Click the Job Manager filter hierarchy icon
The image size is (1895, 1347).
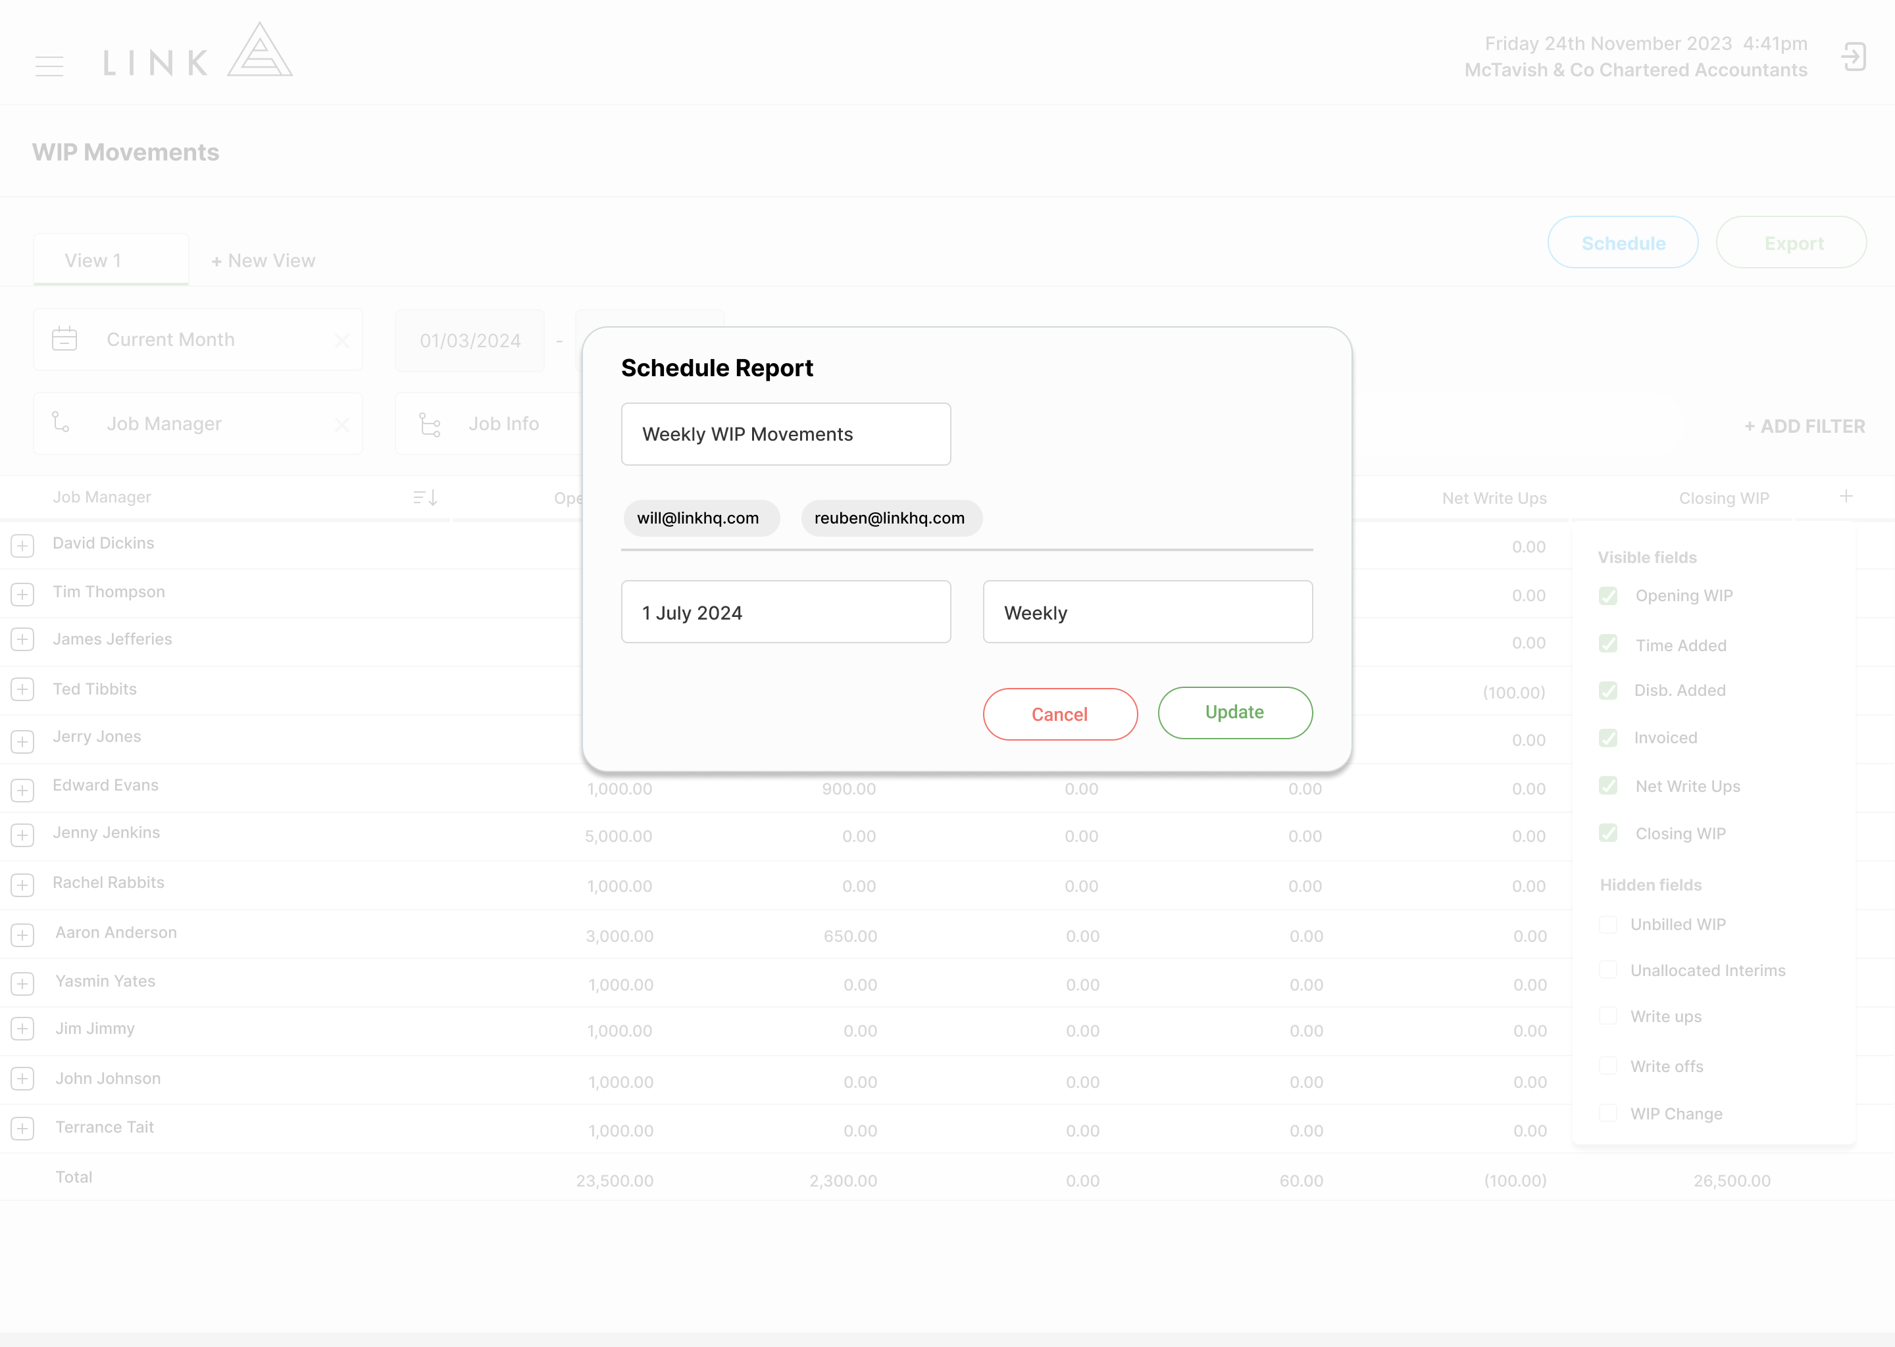(61, 422)
